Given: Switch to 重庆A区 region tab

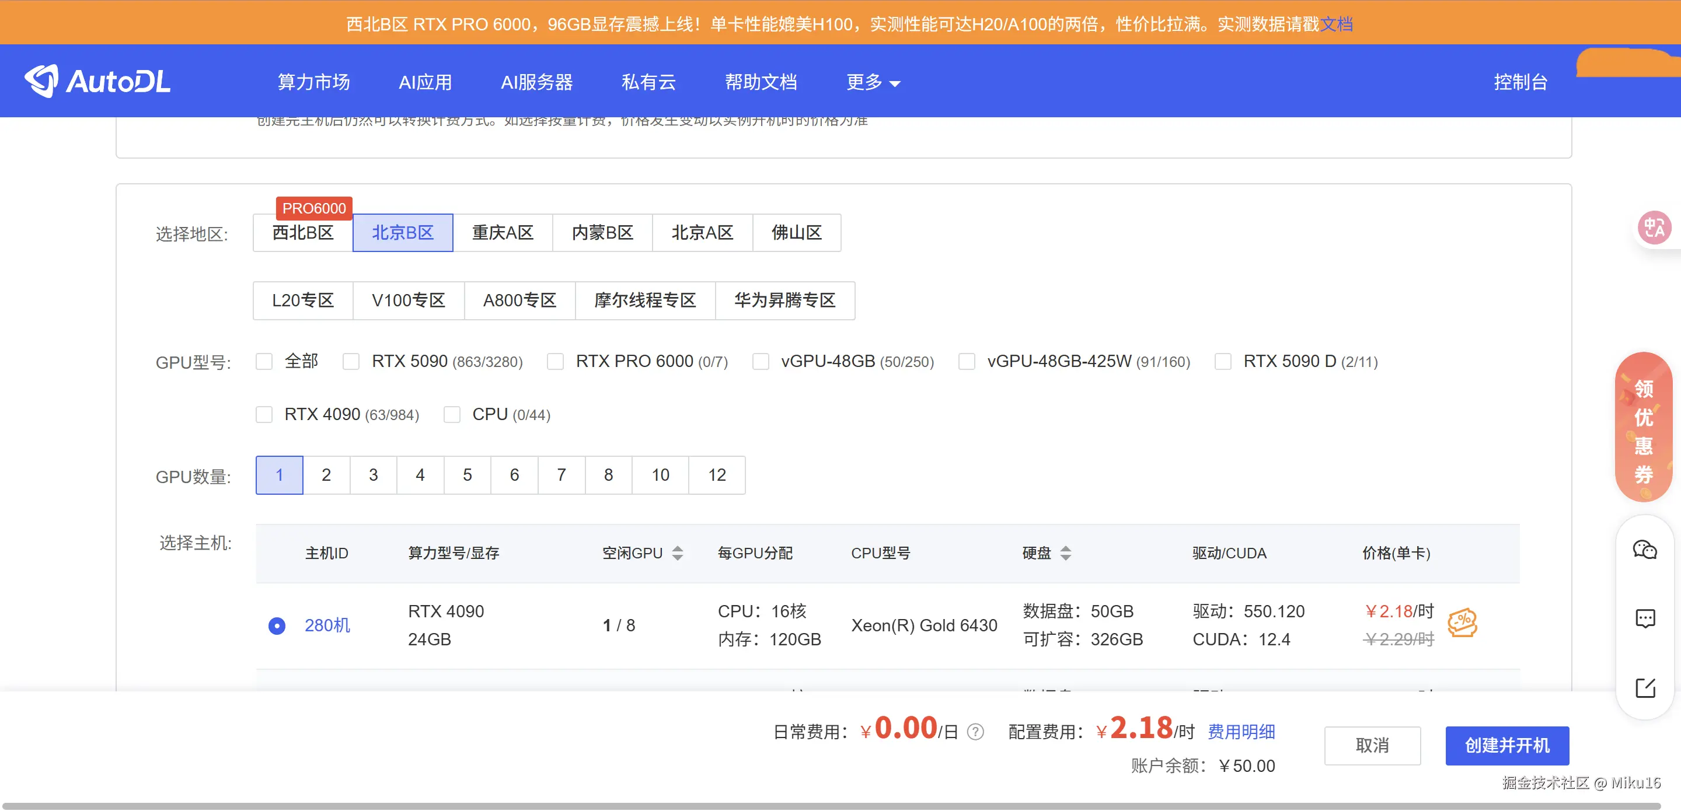Looking at the screenshot, I should [x=503, y=233].
